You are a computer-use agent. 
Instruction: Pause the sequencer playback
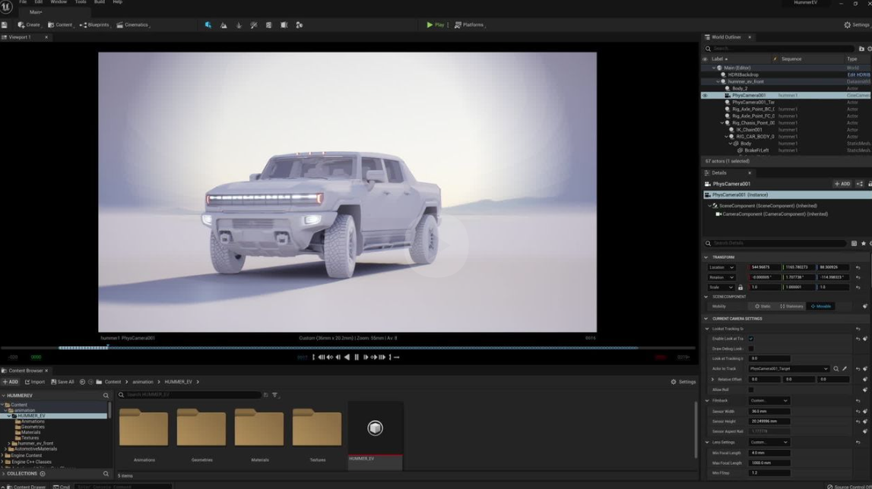[357, 357]
